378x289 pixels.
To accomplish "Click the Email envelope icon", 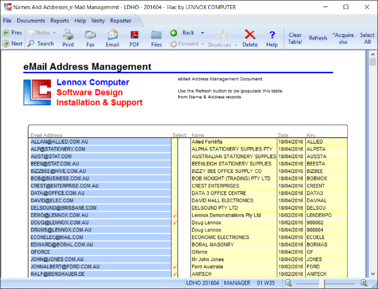I will (x=113, y=35).
